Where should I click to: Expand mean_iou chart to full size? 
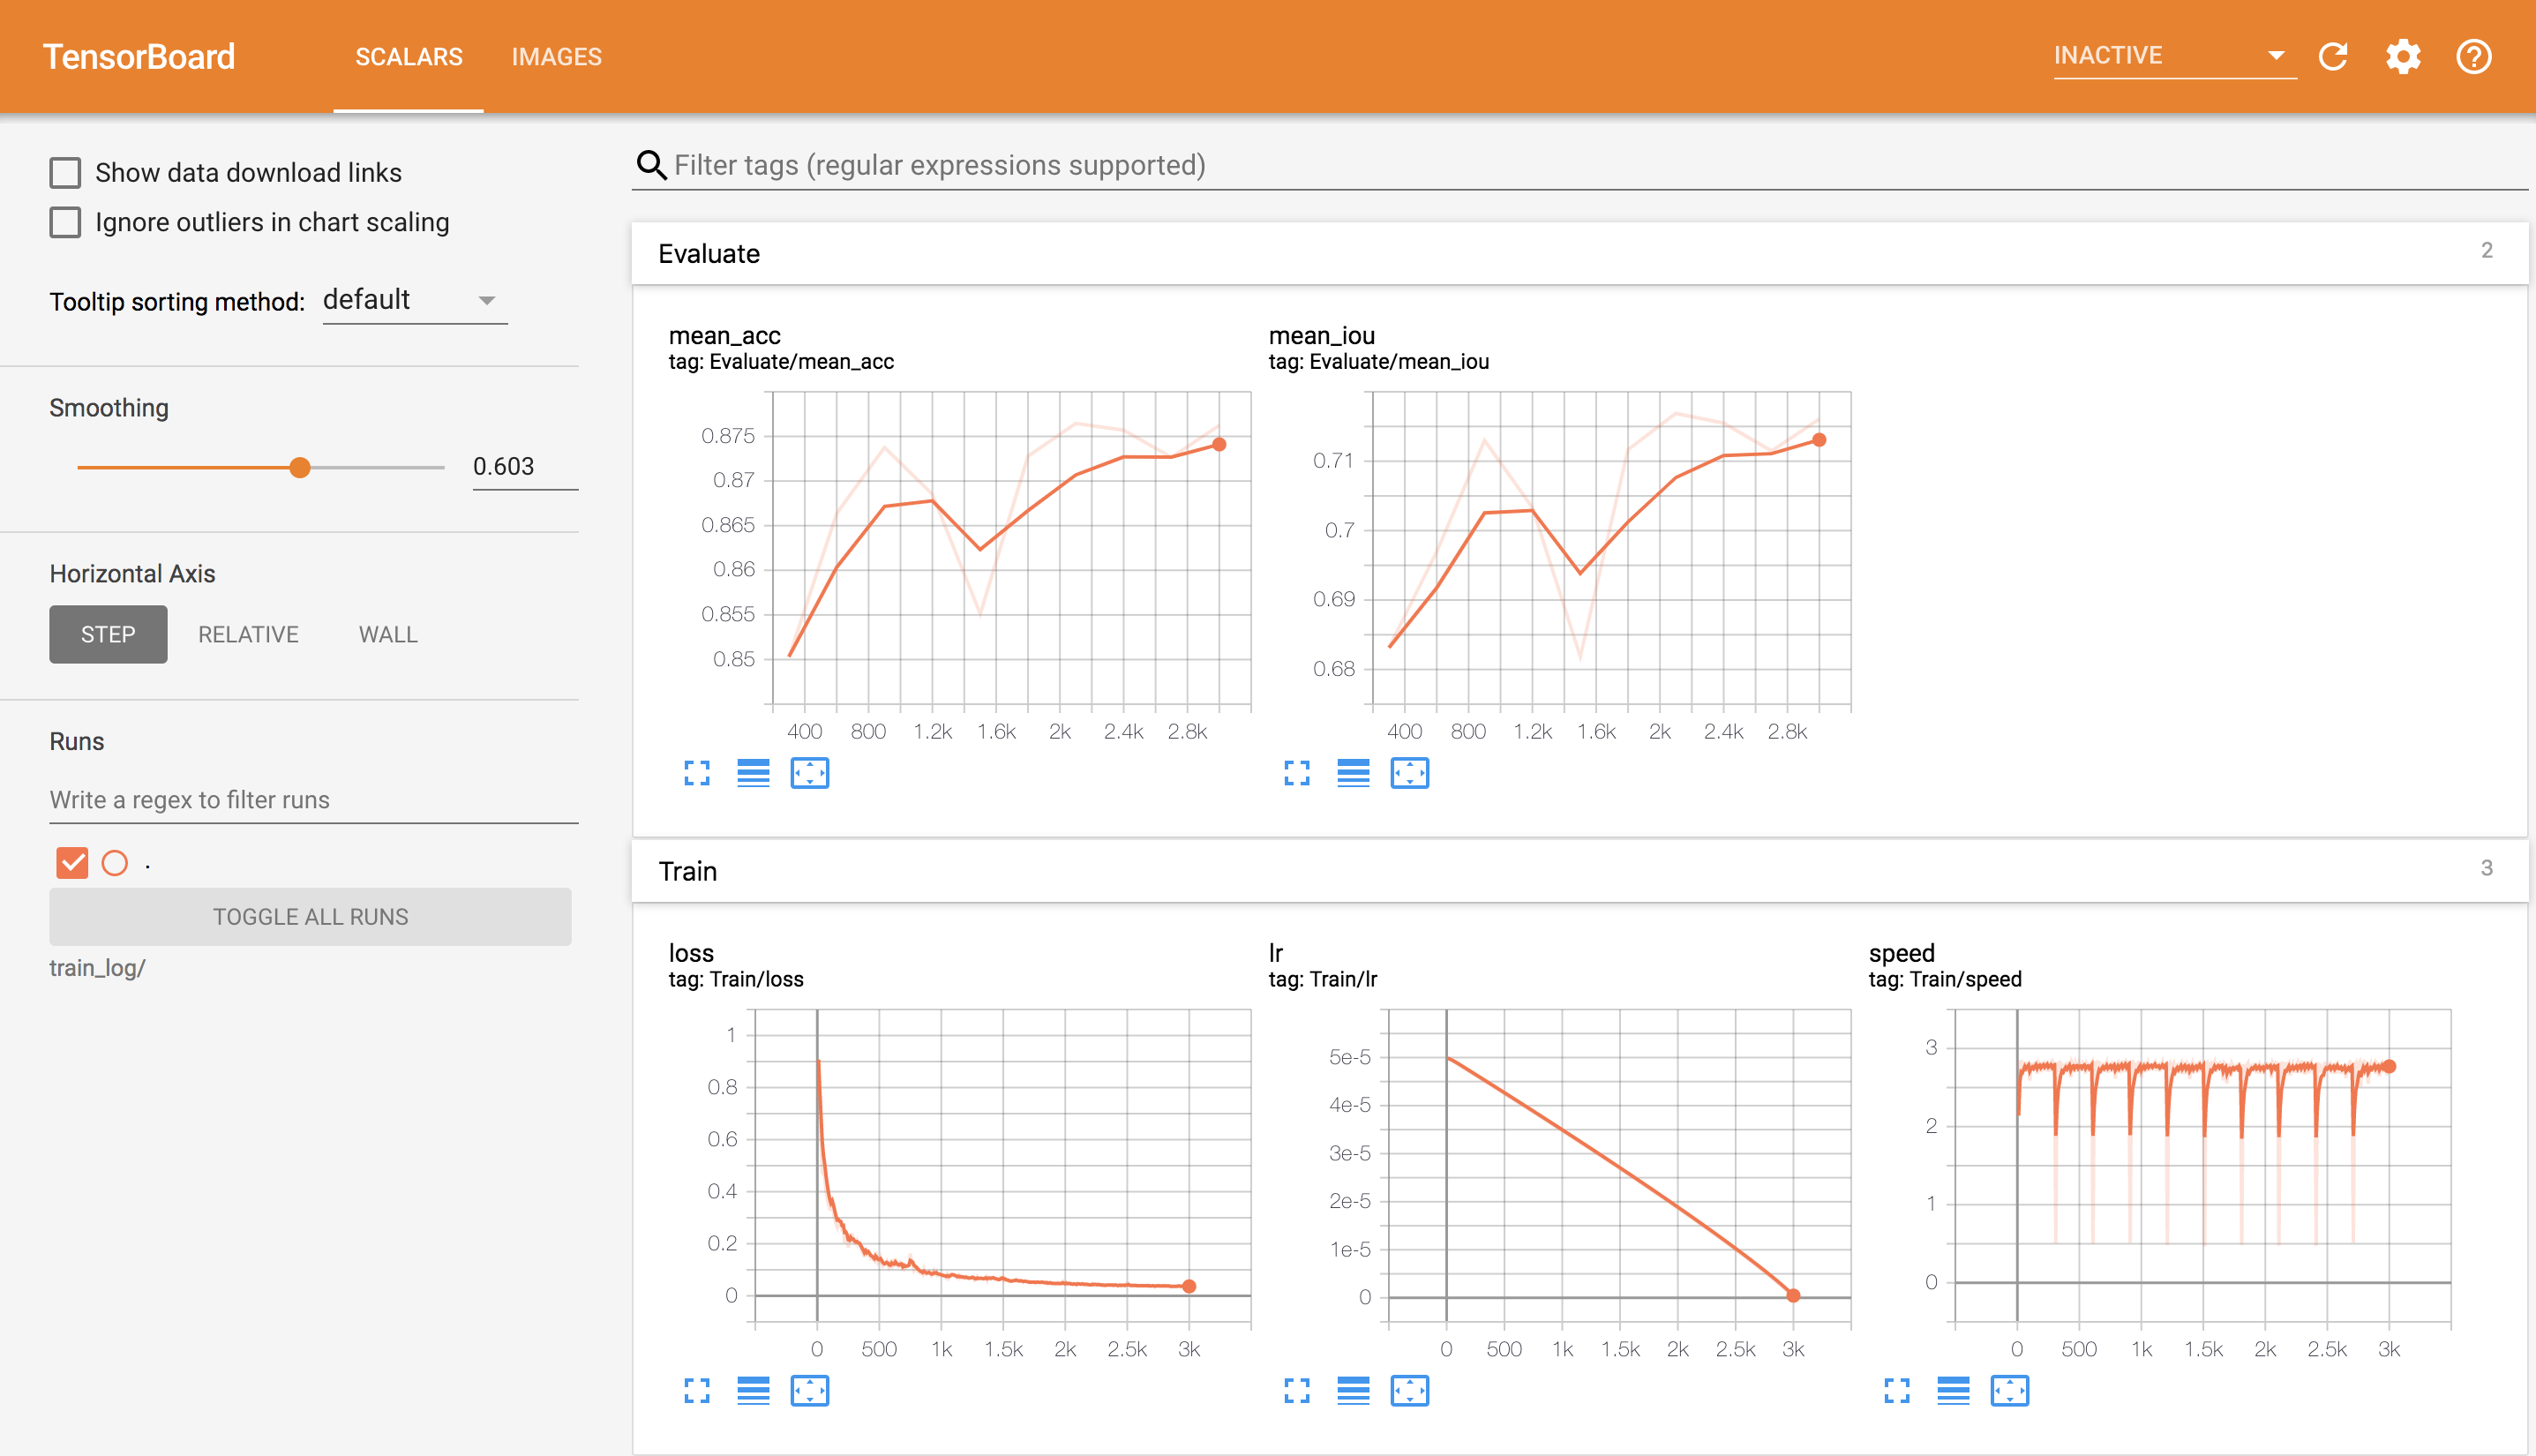click(1297, 773)
